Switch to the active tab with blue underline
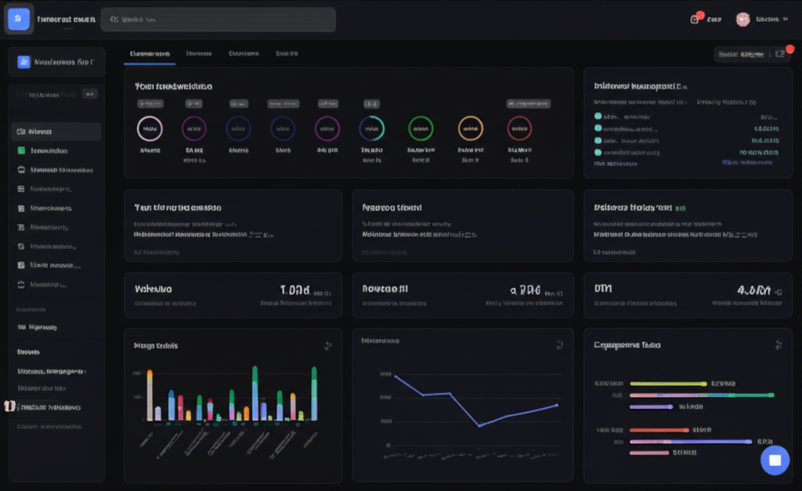 [x=150, y=54]
